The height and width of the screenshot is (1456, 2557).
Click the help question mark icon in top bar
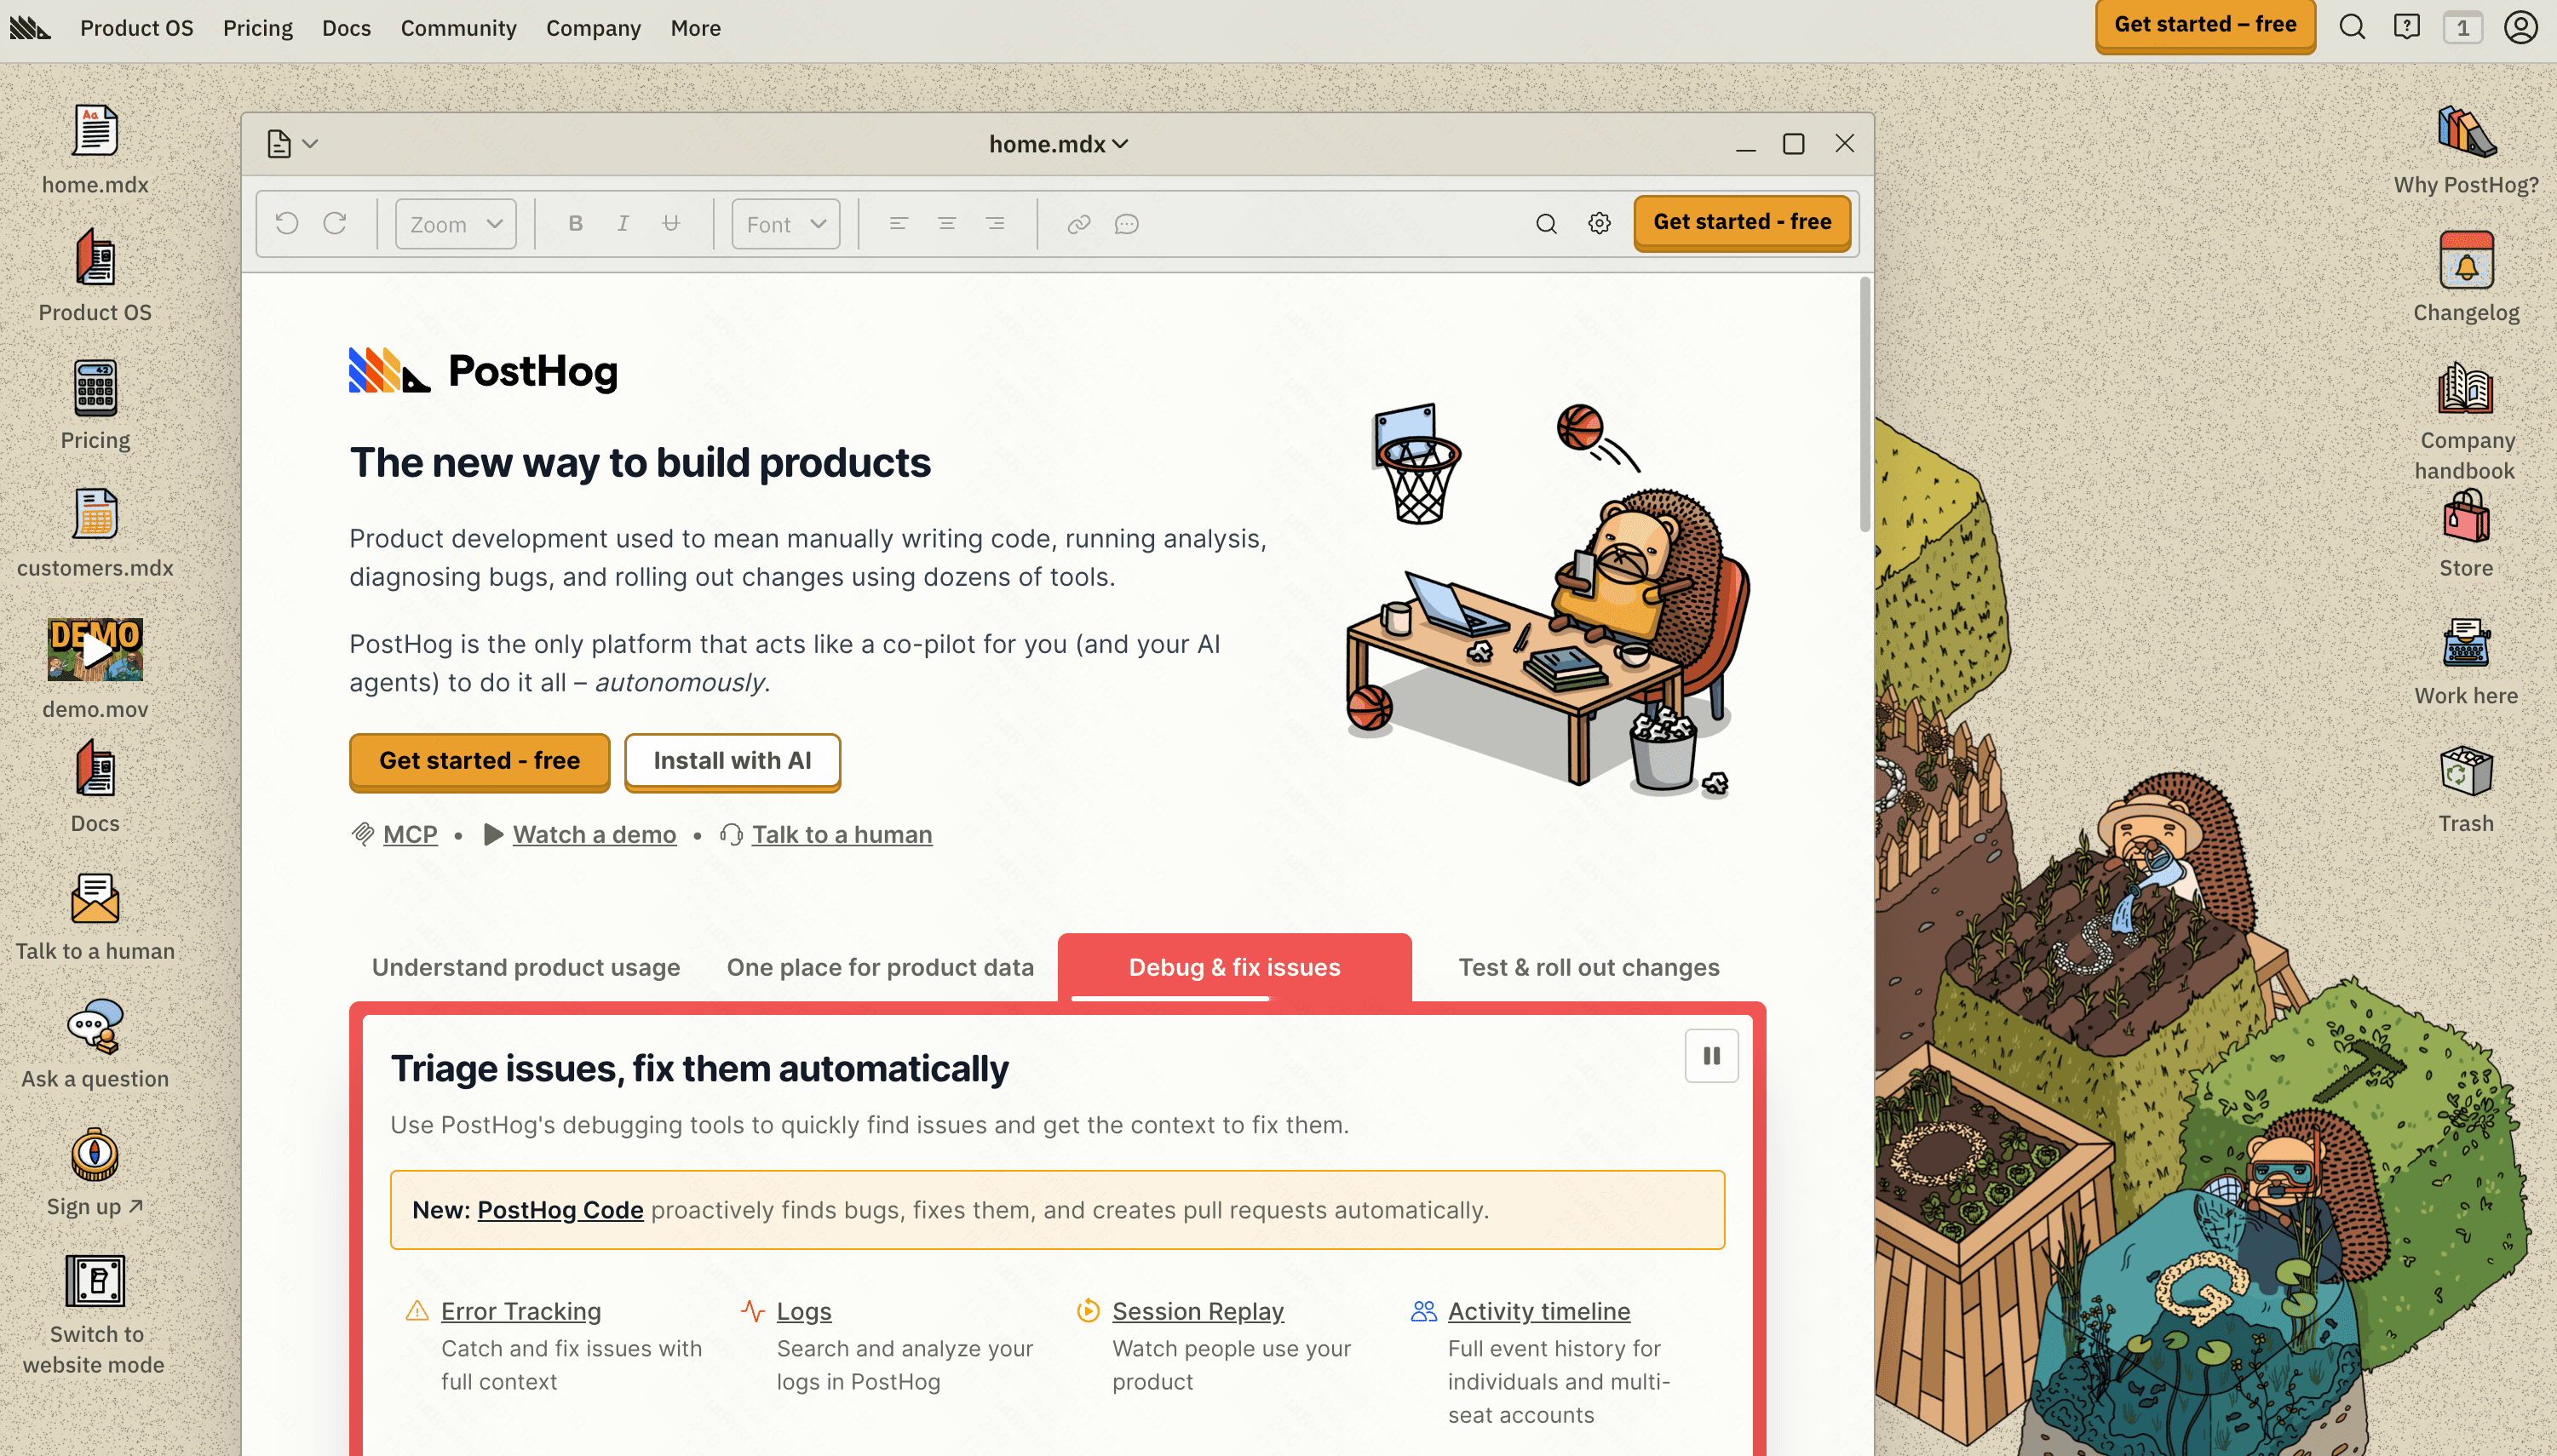(2407, 27)
